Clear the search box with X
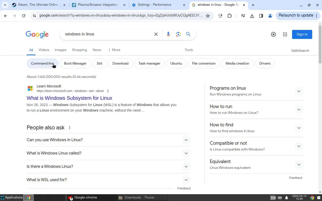This screenshot has width=322, height=201. tap(156, 34)
